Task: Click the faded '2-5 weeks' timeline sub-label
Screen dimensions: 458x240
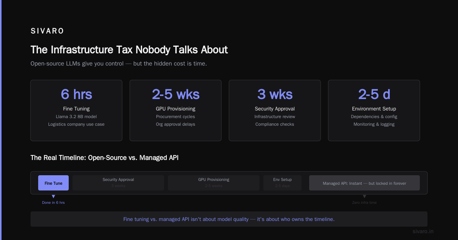Action: click(x=214, y=186)
